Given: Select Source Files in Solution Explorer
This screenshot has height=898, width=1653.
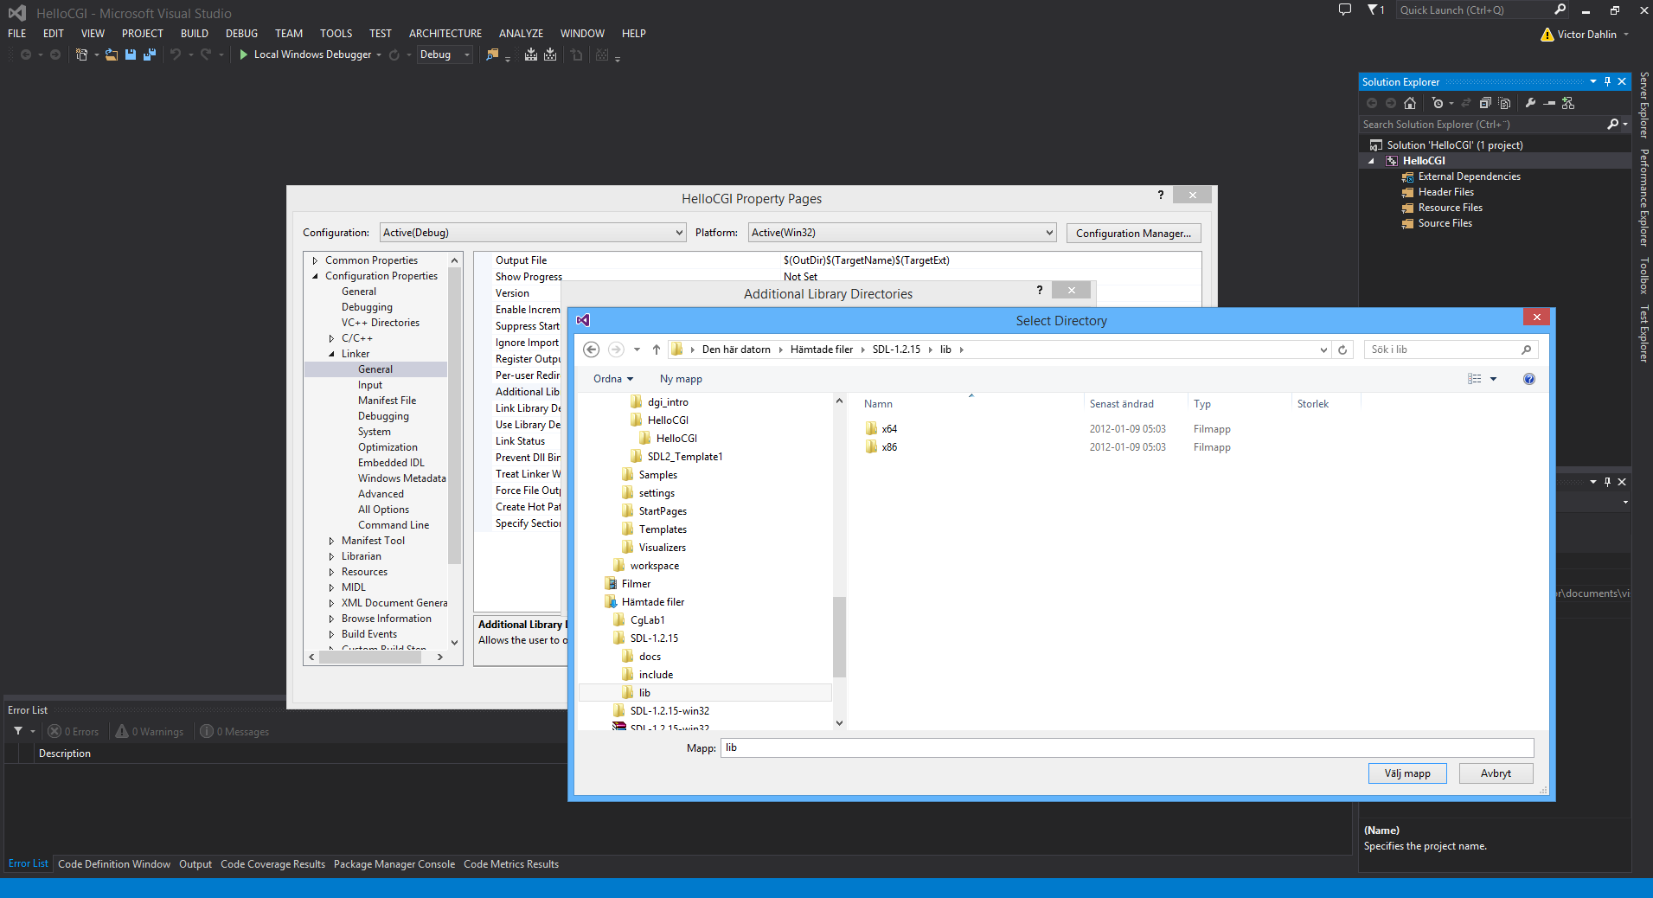Looking at the screenshot, I should (x=1445, y=223).
